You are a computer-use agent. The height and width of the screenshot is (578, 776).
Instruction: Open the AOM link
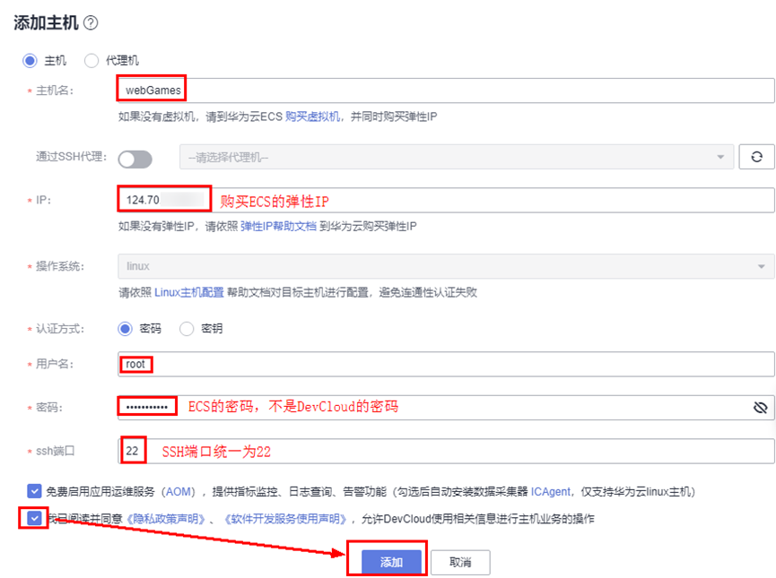pos(179,492)
